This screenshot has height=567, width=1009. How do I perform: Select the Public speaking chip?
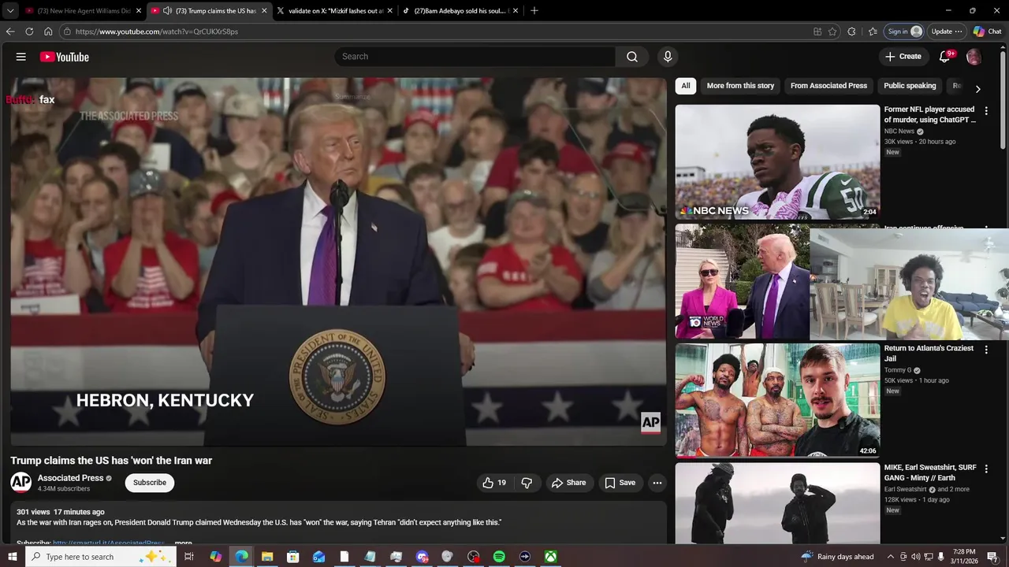point(910,86)
